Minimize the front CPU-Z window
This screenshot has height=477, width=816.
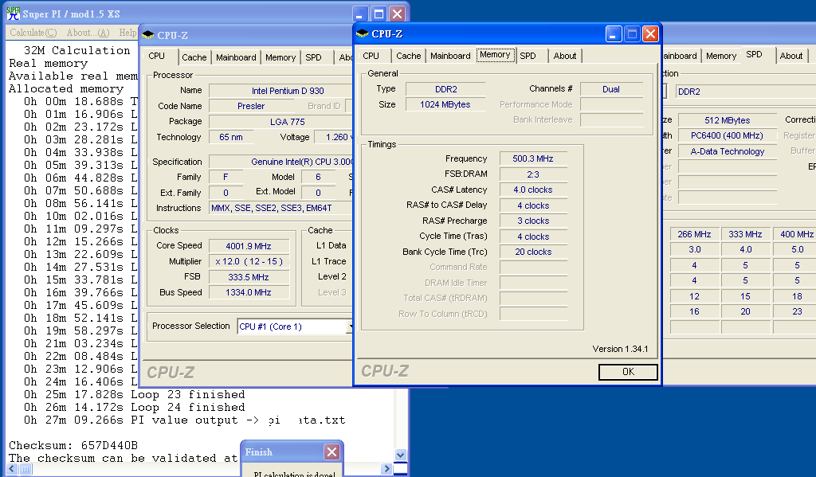click(x=614, y=34)
